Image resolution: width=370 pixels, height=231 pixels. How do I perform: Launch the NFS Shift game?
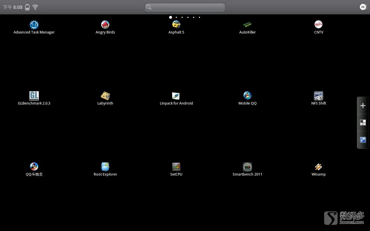[x=319, y=98]
